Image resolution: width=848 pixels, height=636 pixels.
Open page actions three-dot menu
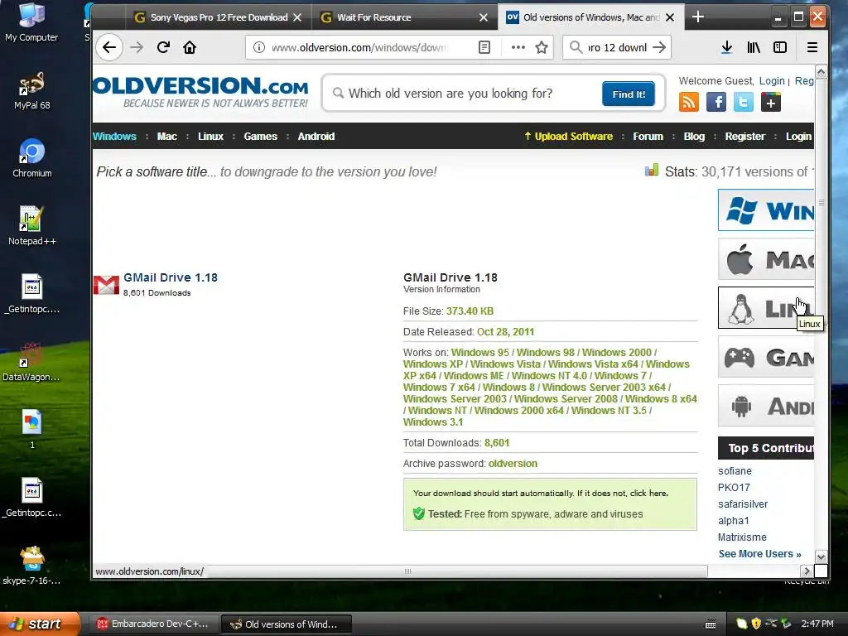pyautogui.click(x=518, y=47)
